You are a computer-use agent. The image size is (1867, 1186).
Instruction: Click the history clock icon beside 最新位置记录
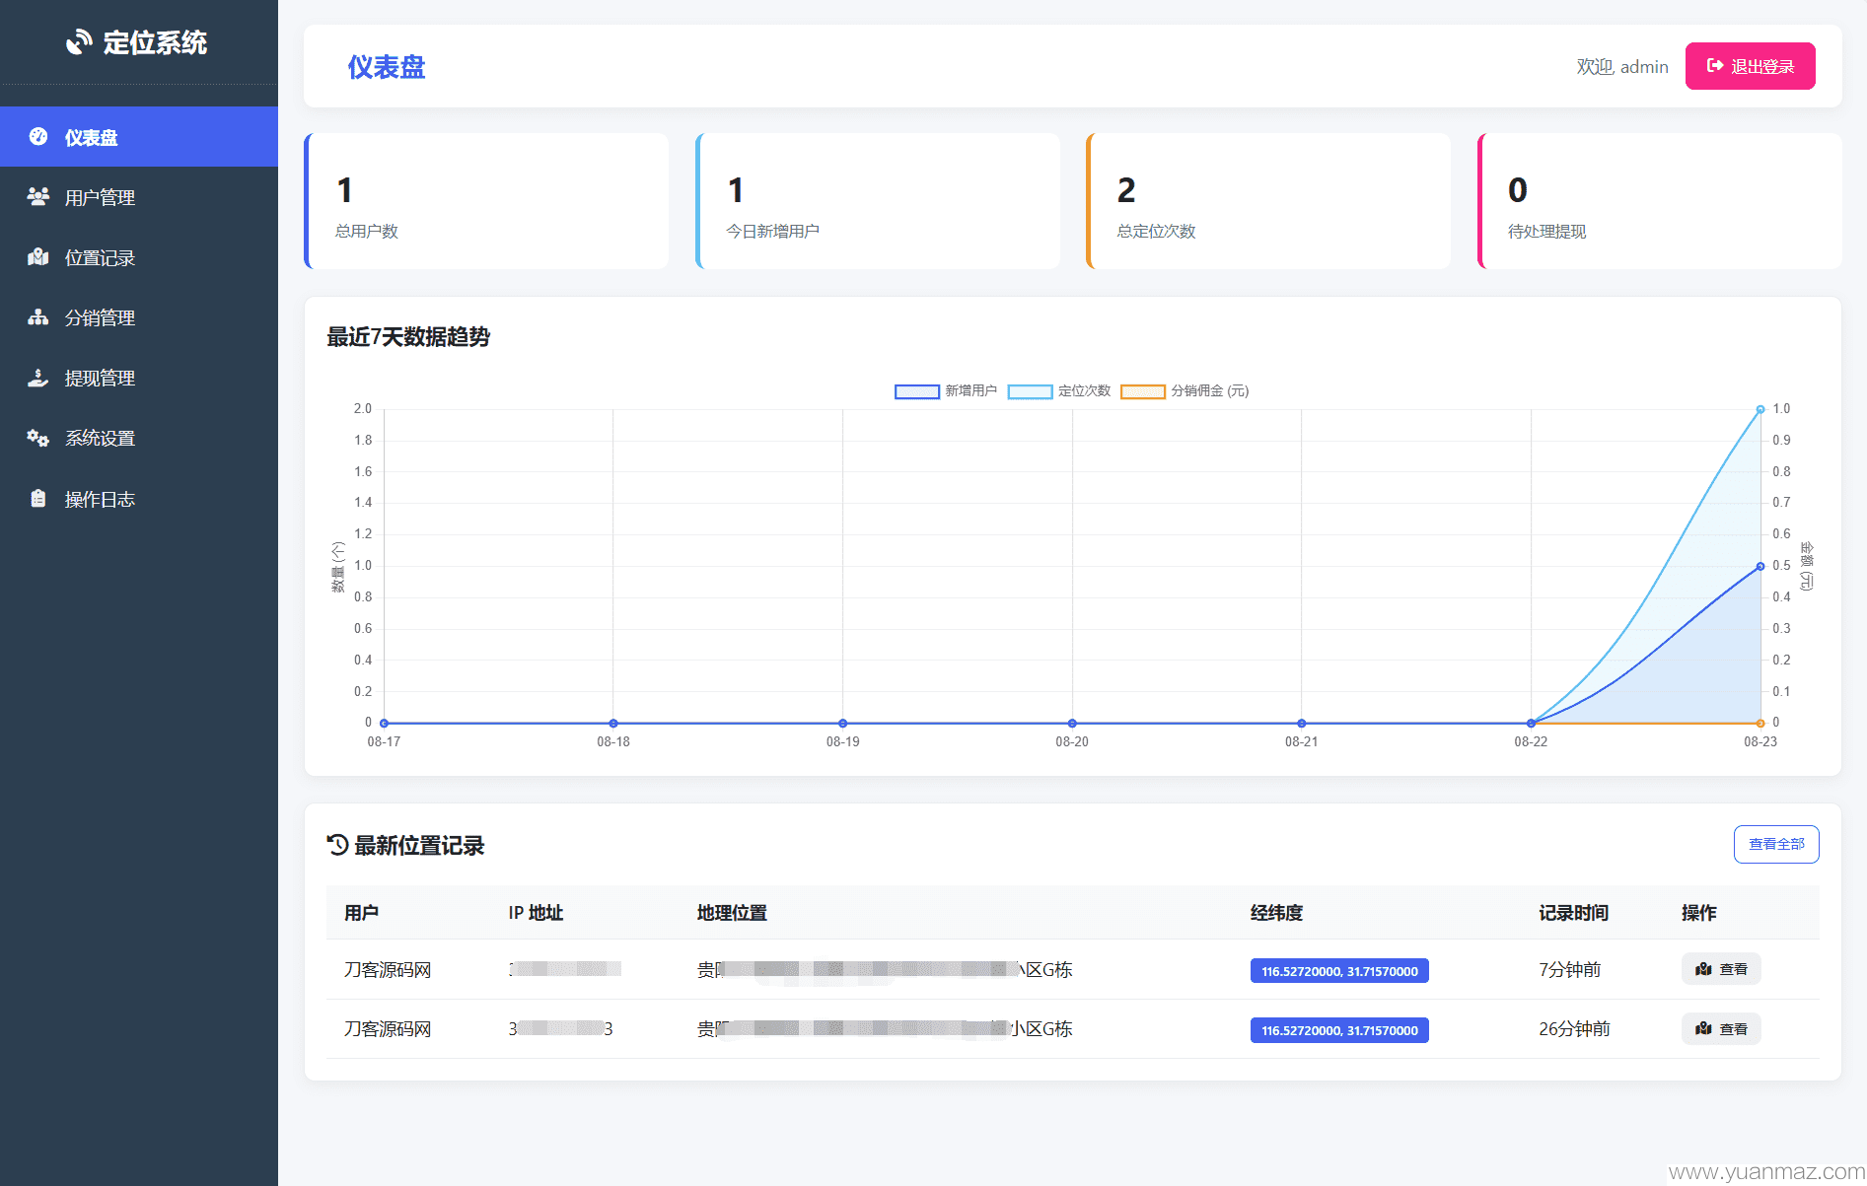point(338,845)
